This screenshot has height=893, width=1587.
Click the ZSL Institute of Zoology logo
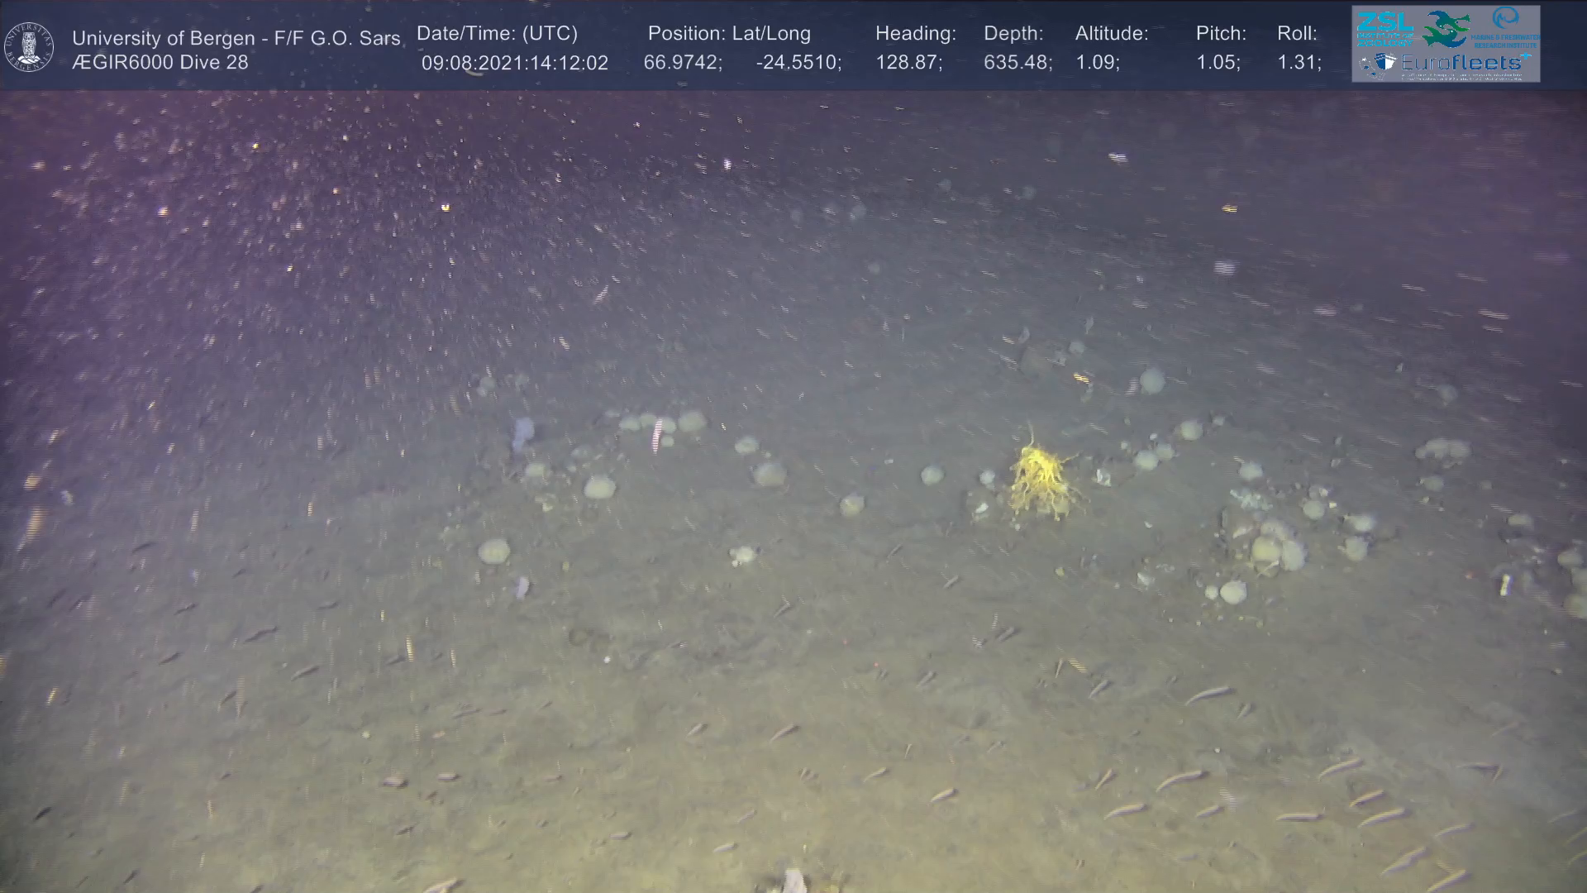coord(1384,27)
